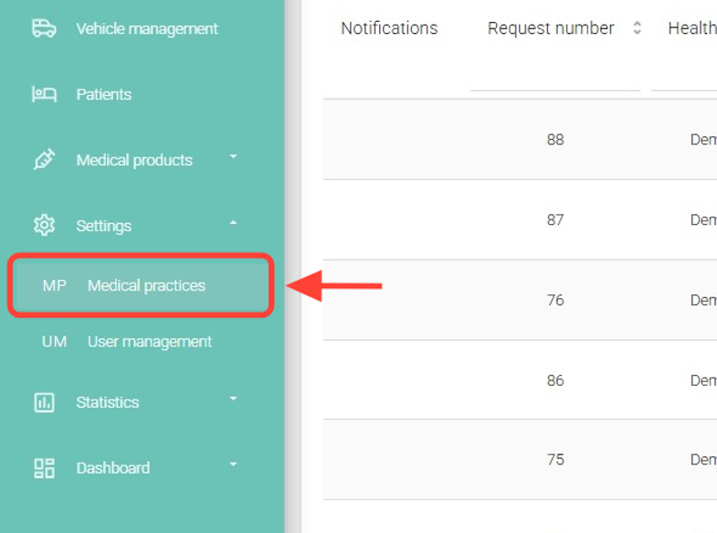Go to the Patients page
The width and height of the screenshot is (717, 533).
pyautogui.click(x=103, y=94)
